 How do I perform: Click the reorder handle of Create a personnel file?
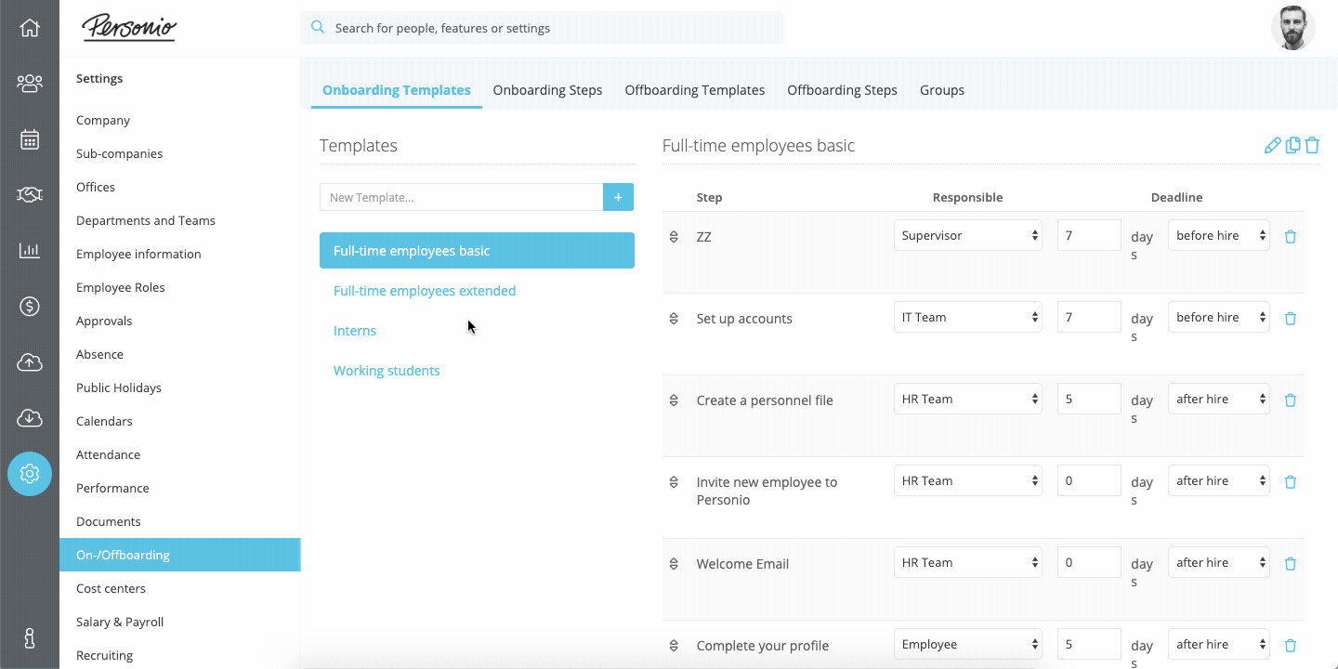point(674,400)
